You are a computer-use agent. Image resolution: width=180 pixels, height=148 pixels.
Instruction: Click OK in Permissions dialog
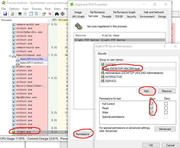pyautogui.click(x=151, y=145)
